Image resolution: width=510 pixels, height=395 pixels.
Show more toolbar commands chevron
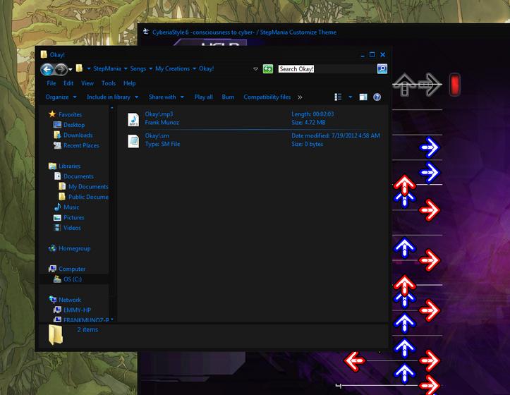[x=300, y=97]
